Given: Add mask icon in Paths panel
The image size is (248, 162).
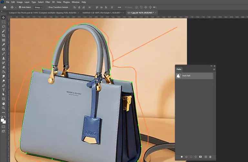Looking at the screenshot, I should coord(201,157).
